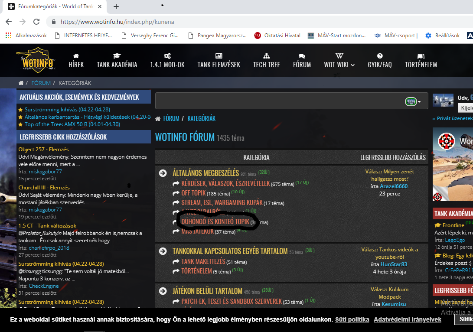Click home icon in forum breadcrumb
The image size is (473, 332).
158,119
